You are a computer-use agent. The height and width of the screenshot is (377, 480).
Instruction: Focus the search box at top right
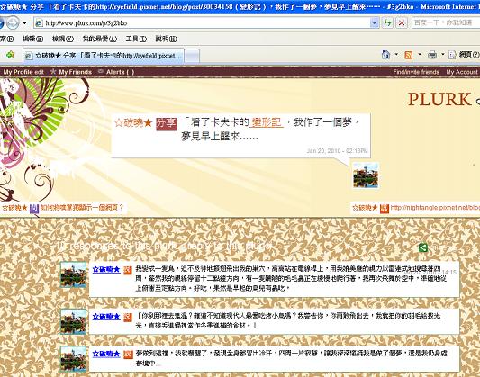(x=446, y=22)
